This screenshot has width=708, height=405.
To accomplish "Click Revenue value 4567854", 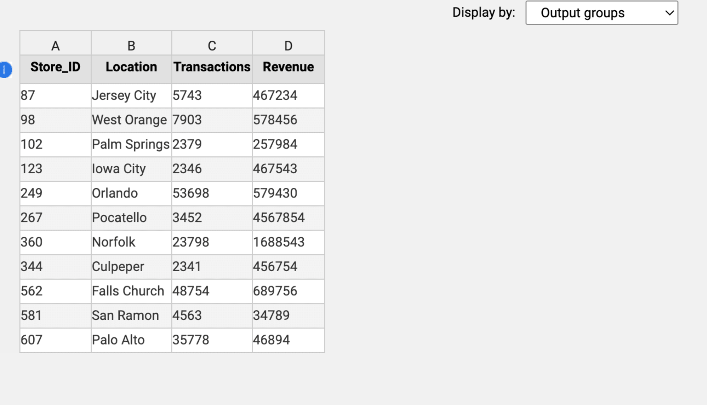I will point(289,218).
